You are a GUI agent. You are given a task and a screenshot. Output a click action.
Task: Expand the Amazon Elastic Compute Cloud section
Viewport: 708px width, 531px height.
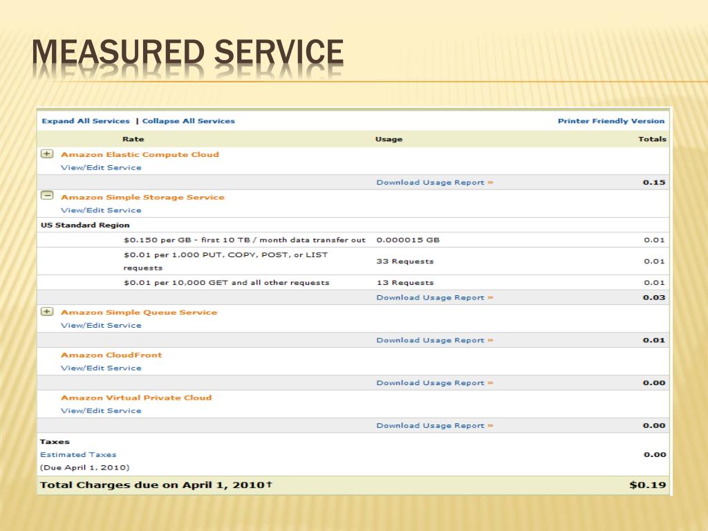pos(47,154)
